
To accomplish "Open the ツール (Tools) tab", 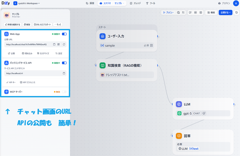I will coord(151,3).
